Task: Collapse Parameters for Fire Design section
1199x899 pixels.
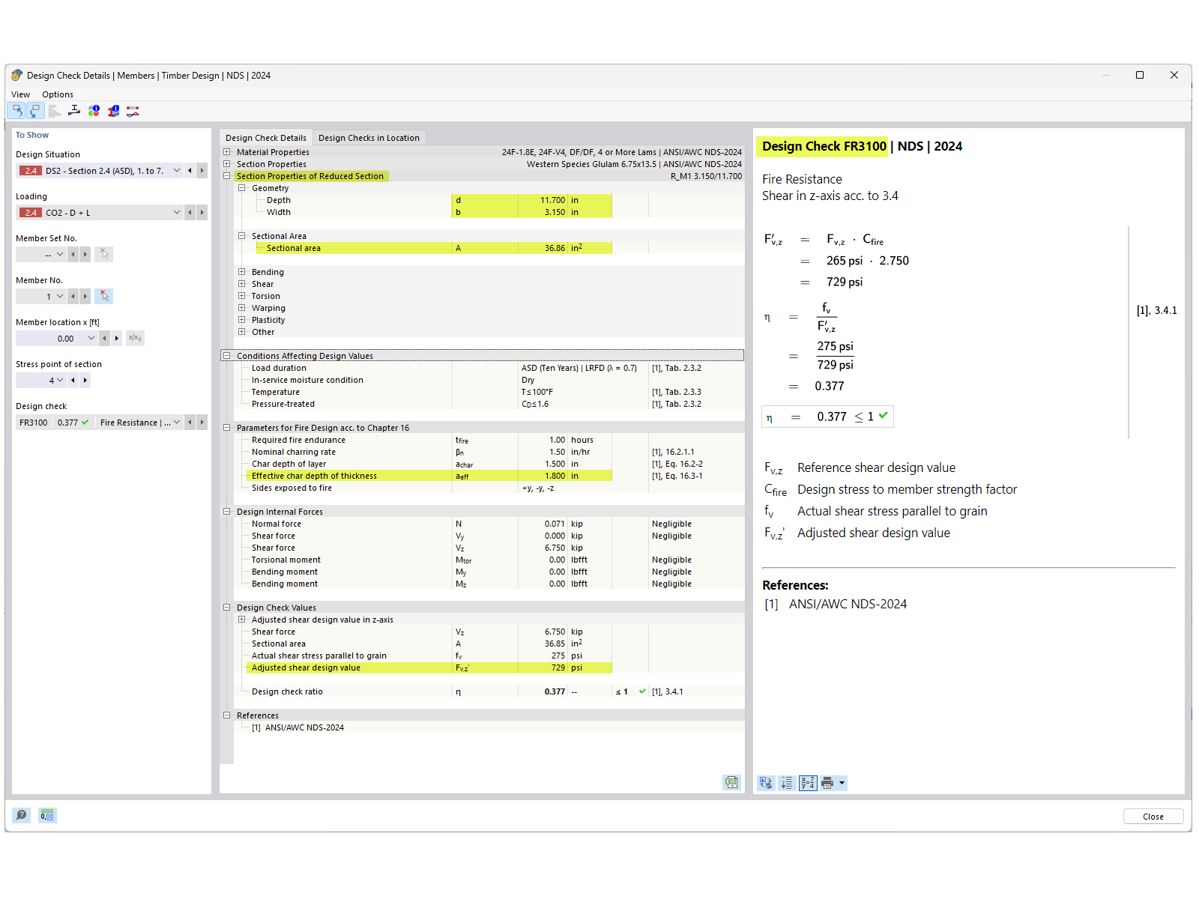Action: pos(227,428)
